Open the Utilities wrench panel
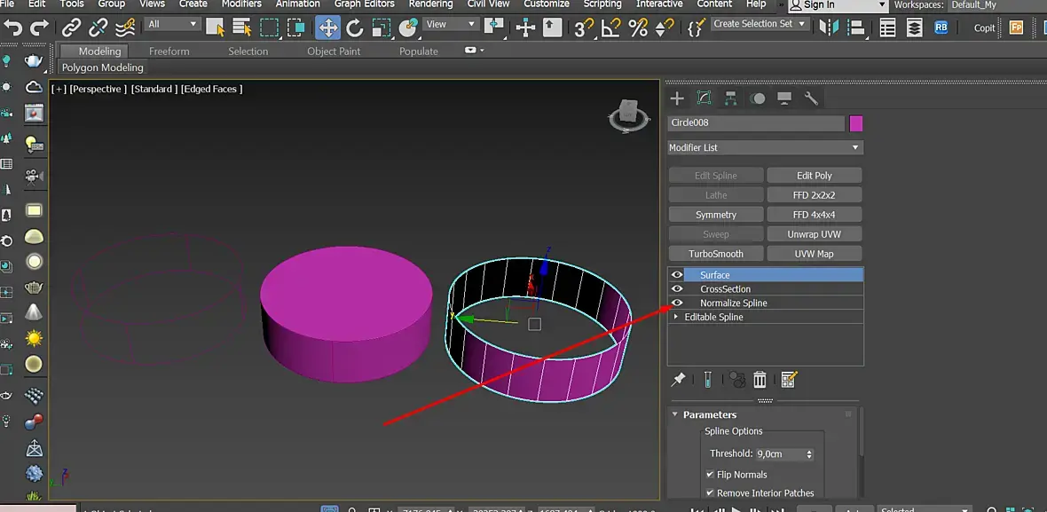Viewport: 1047px width, 512px height. [x=811, y=98]
